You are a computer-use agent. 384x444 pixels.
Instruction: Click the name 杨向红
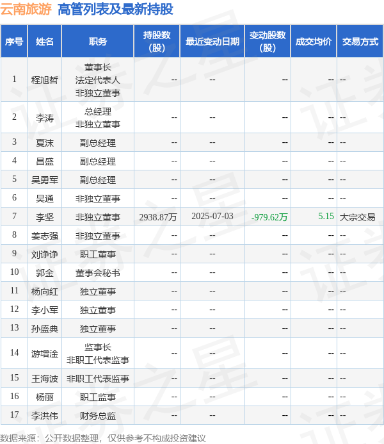coord(45,292)
